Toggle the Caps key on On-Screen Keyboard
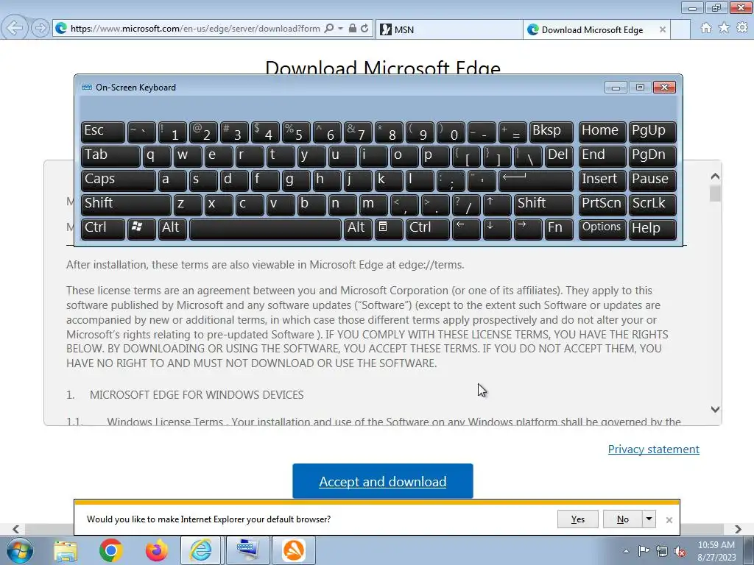Screen dimensions: 754x565 coord(119,180)
